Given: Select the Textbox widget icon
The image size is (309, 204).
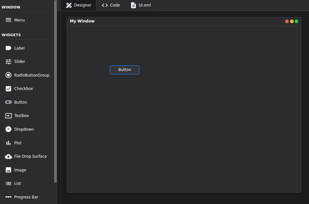Looking at the screenshot, I should tap(22, 115).
